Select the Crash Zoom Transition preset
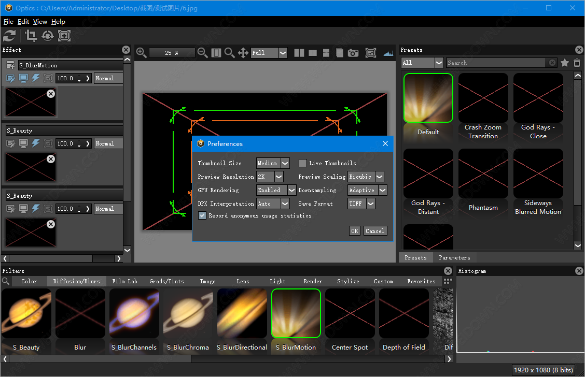 [483, 98]
